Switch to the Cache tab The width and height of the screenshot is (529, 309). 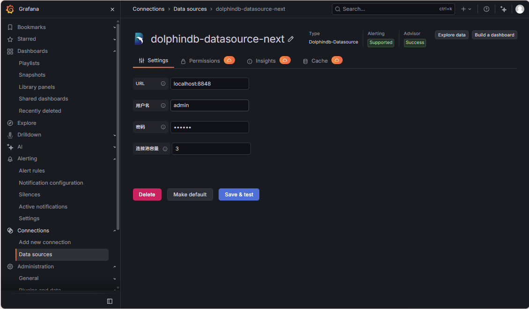click(x=315, y=61)
